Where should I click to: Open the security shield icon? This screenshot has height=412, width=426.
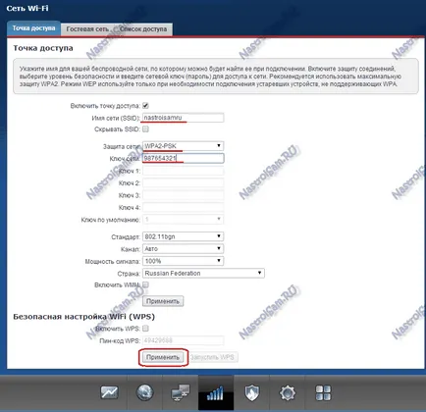(251, 392)
